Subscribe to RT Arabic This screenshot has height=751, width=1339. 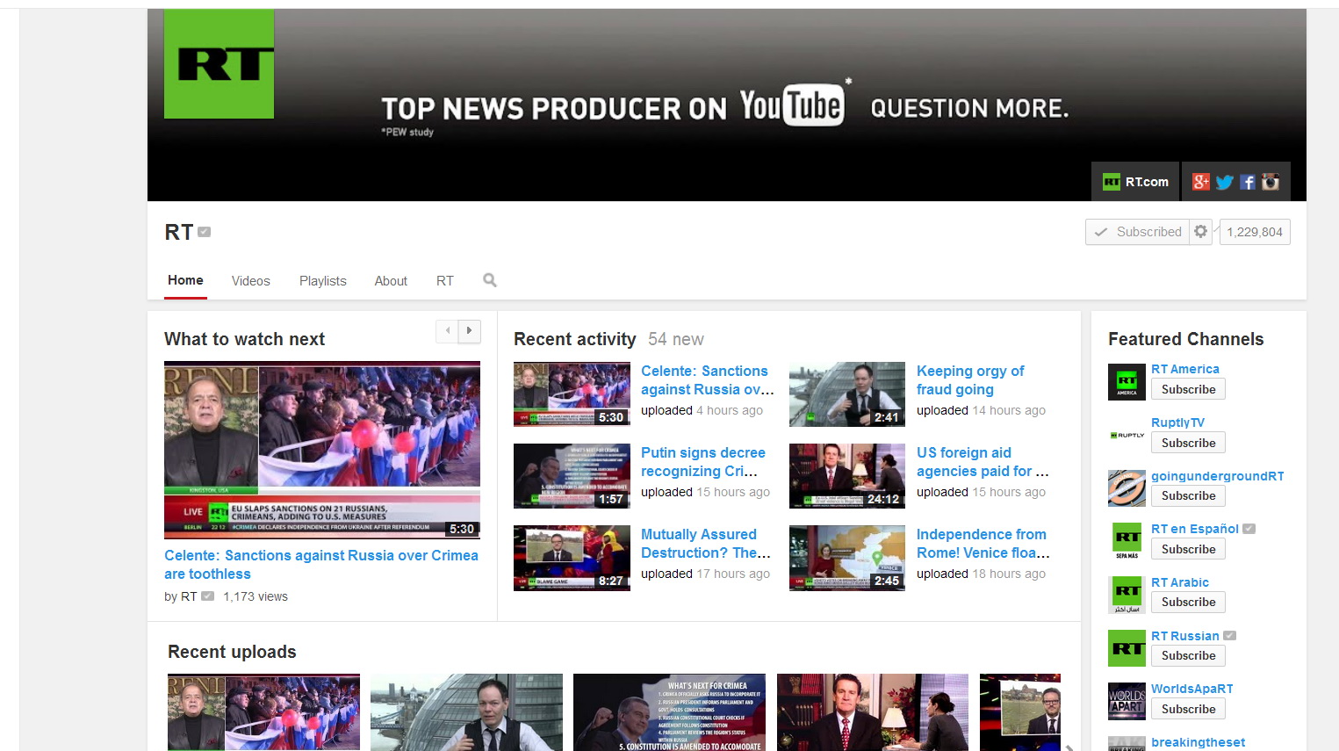click(1189, 602)
